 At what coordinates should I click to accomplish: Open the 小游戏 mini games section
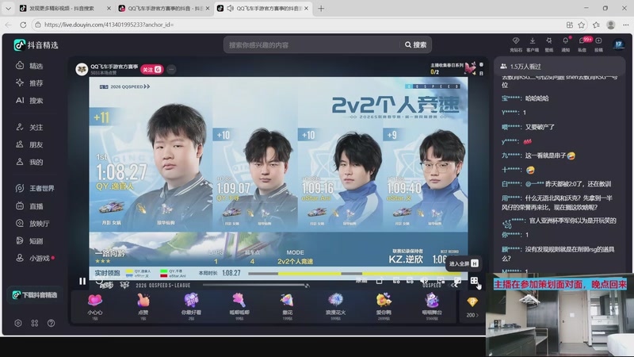click(x=35, y=259)
